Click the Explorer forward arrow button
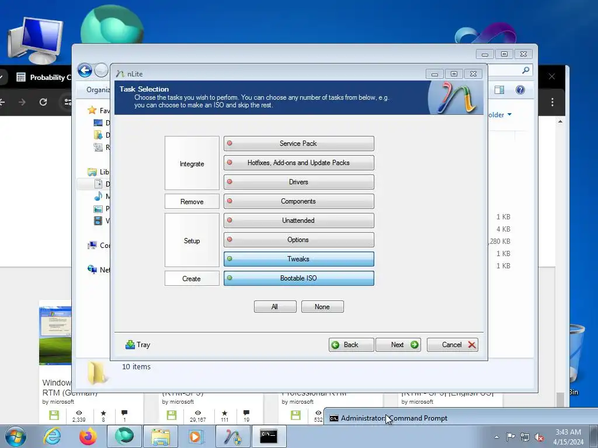The height and width of the screenshot is (448, 598). (x=101, y=71)
